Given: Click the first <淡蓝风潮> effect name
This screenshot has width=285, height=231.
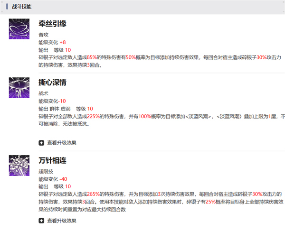Looking at the screenshot, I should tap(197, 116).
